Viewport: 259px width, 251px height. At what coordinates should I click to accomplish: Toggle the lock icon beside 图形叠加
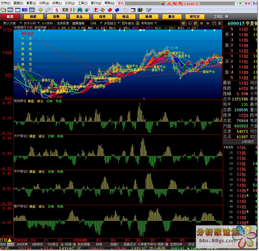coord(137,23)
